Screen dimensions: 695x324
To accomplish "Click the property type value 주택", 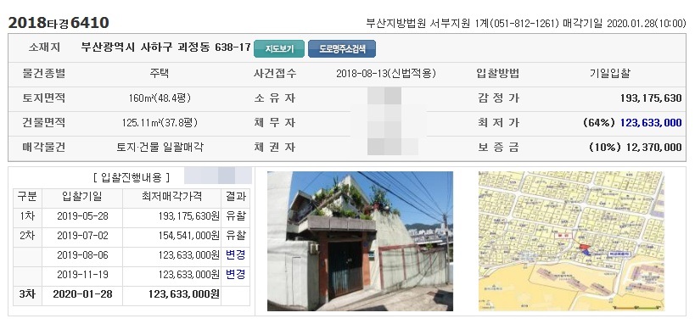I will (160, 74).
